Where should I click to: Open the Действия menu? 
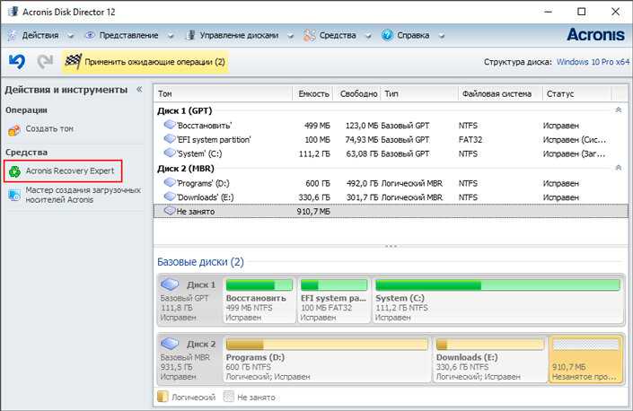40,36
